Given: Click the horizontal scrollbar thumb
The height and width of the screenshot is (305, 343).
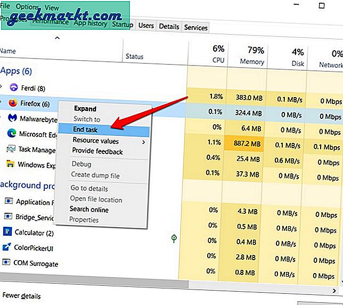Looking at the screenshot, I should pyautogui.click(x=94, y=279).
